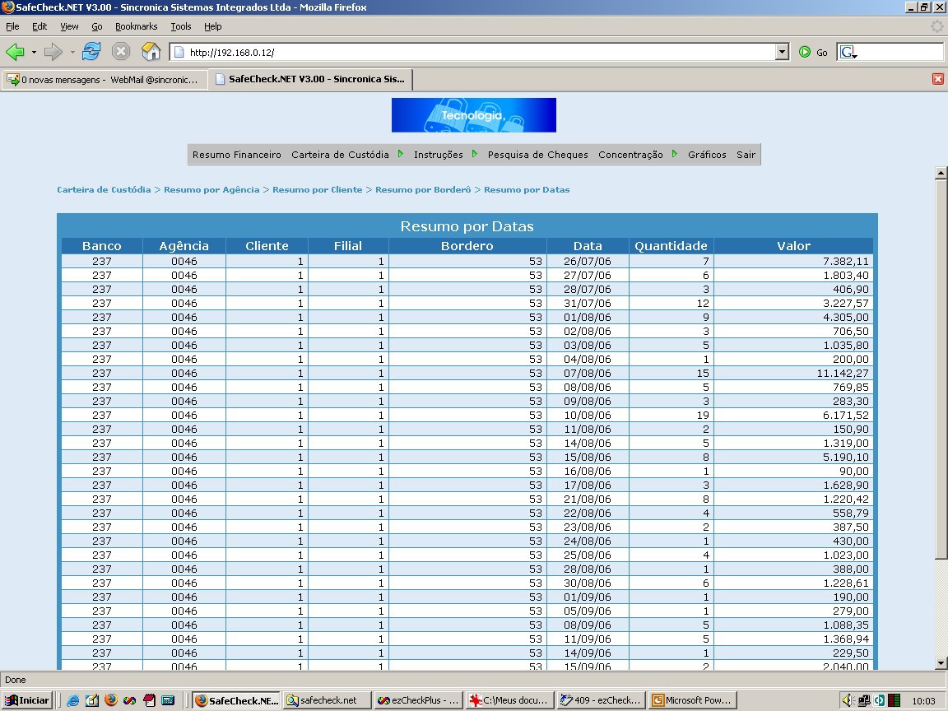Expand the back history dropdown arrow
This screenshot has width=948, height=711.
tap(34, 53)
